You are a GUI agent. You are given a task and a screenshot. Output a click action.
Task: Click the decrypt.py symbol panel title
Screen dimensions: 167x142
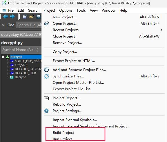click(x=12, y=43)
